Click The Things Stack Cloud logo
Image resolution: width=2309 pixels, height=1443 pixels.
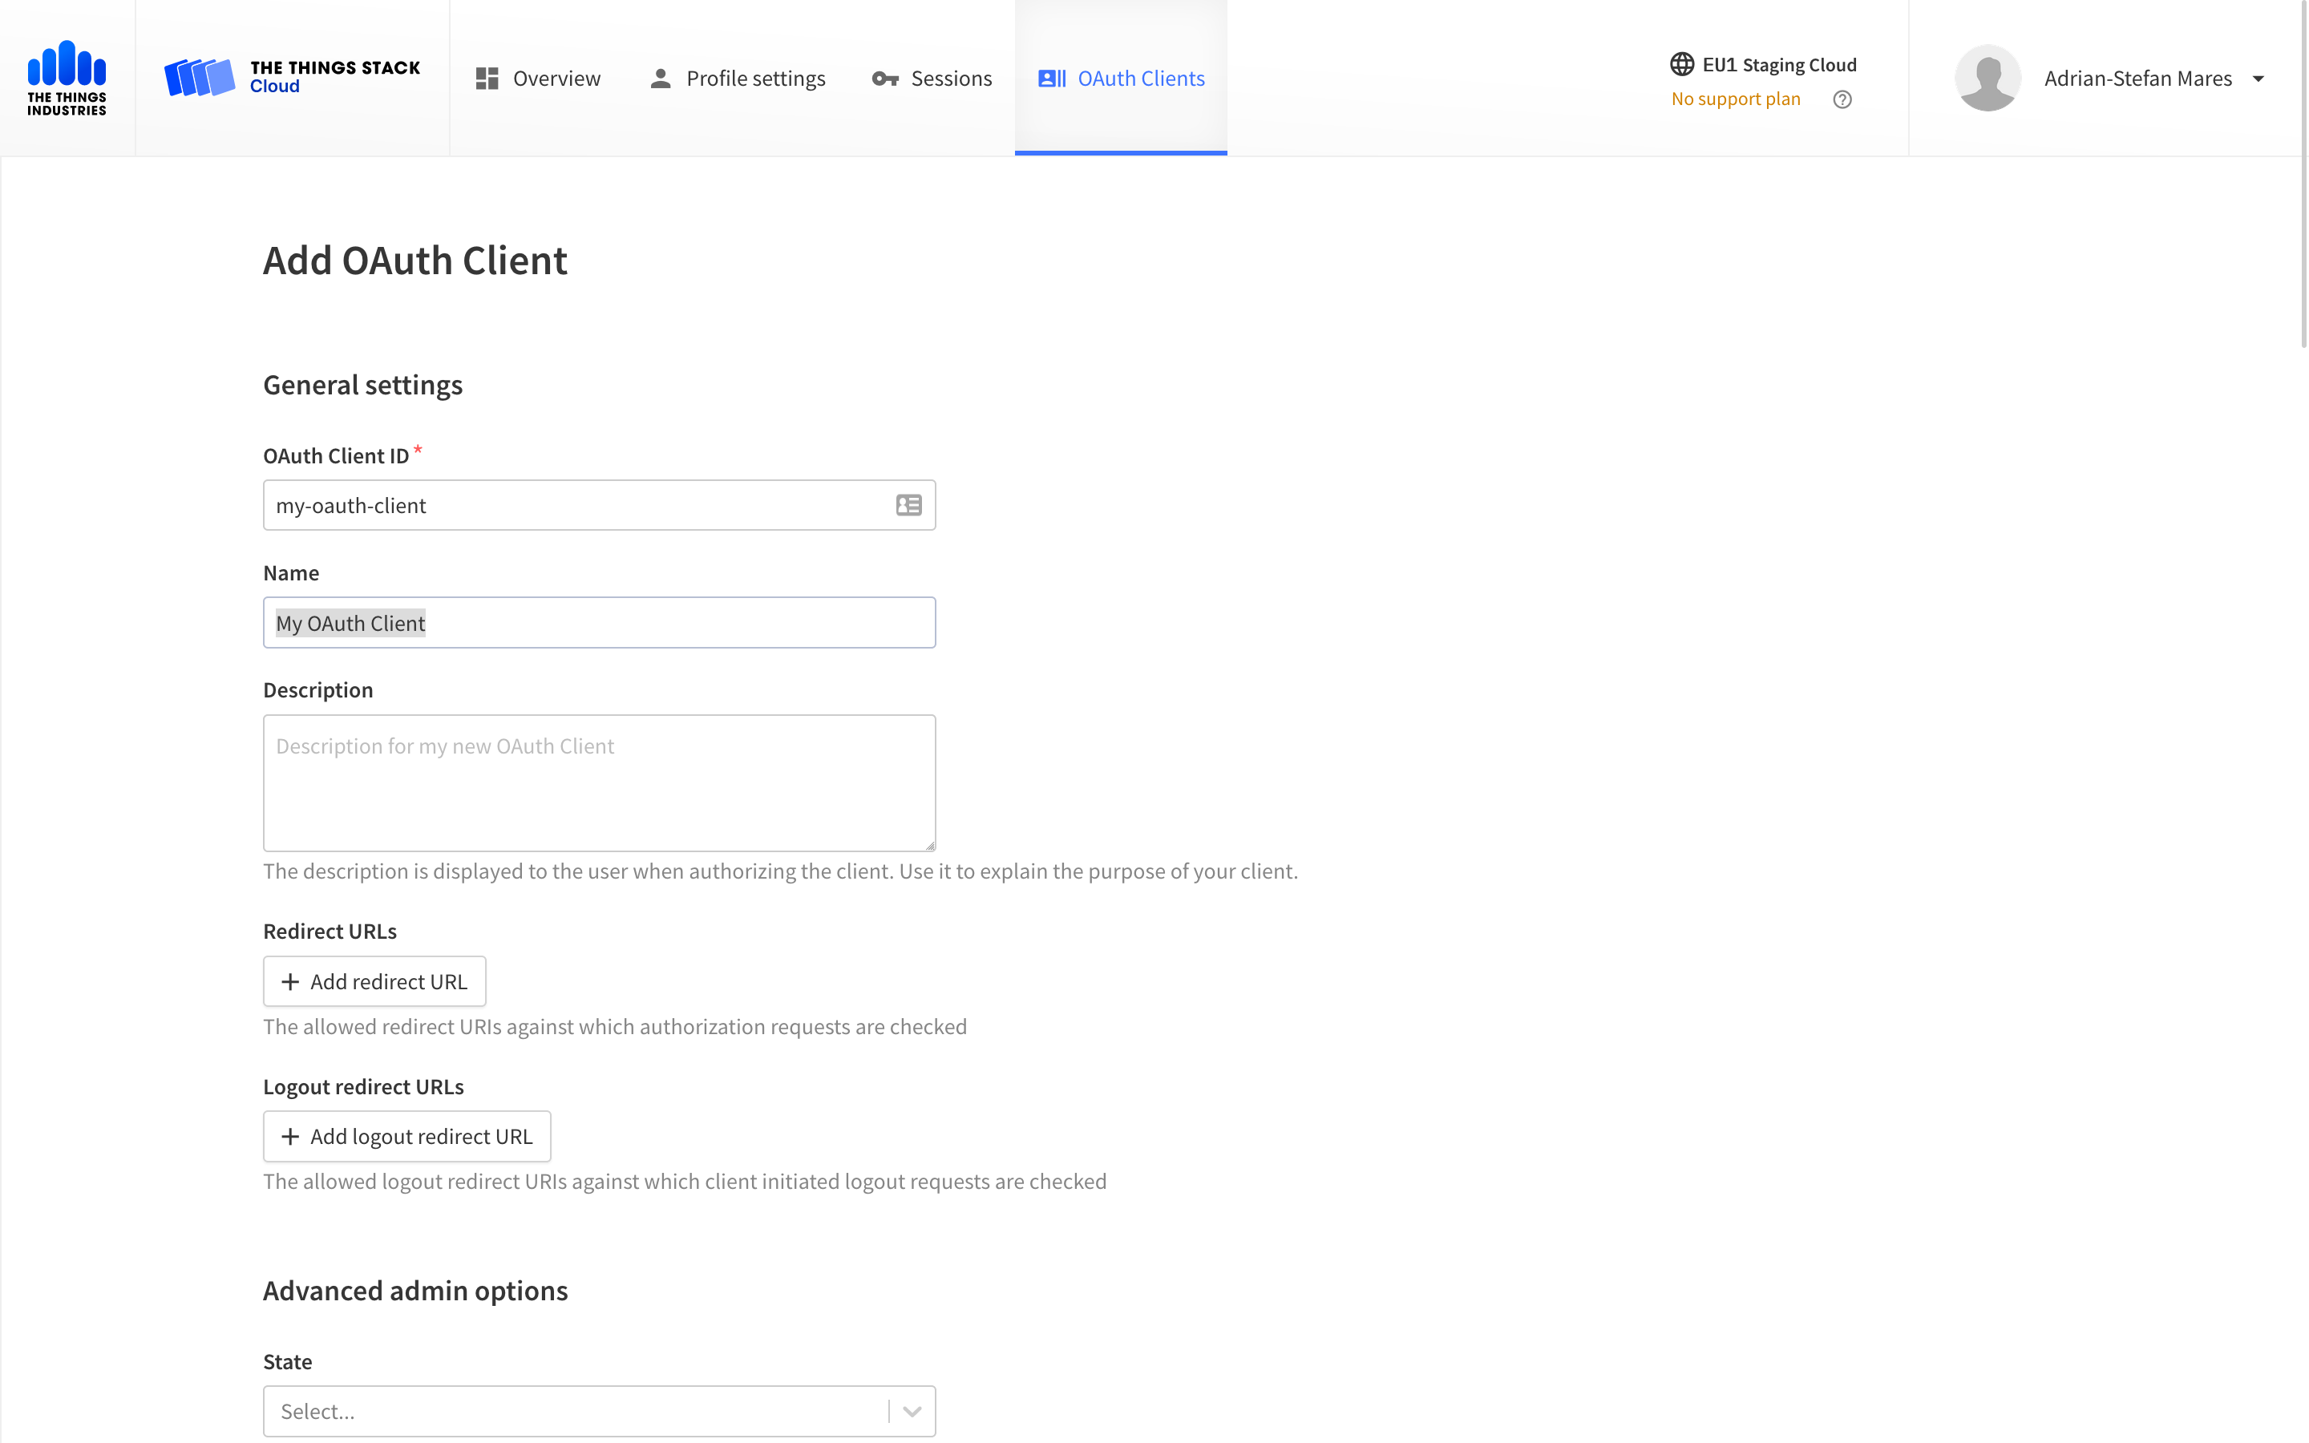[292, 77]
